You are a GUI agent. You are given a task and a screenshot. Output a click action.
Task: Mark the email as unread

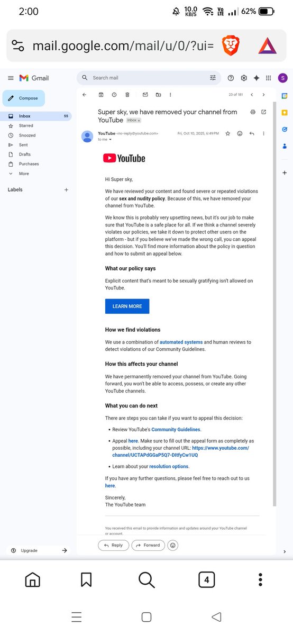point(145,95)
